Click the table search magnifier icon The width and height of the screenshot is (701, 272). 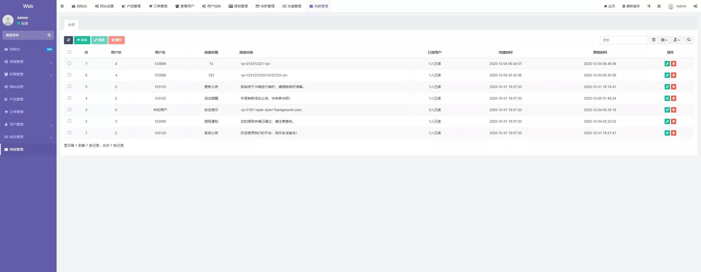[689, 40]
